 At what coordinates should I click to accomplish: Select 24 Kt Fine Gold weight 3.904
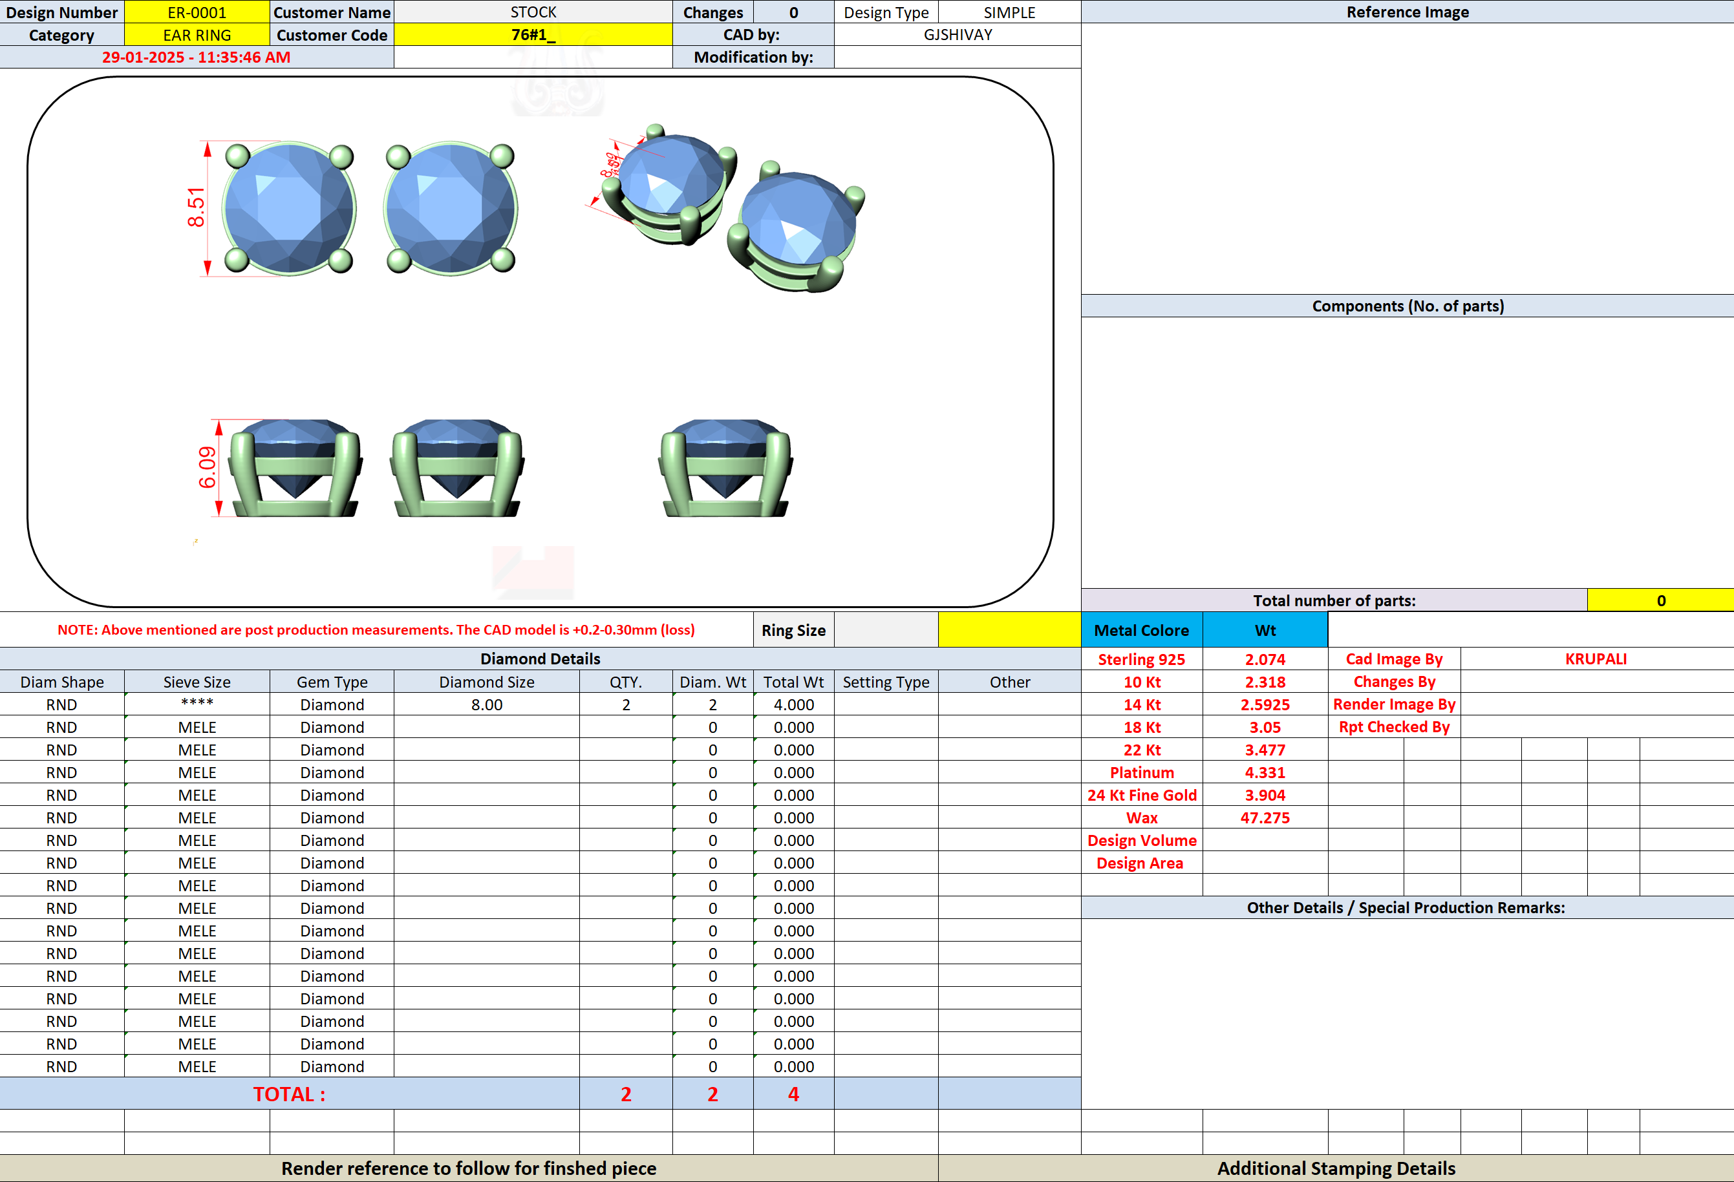[1265, 795]
